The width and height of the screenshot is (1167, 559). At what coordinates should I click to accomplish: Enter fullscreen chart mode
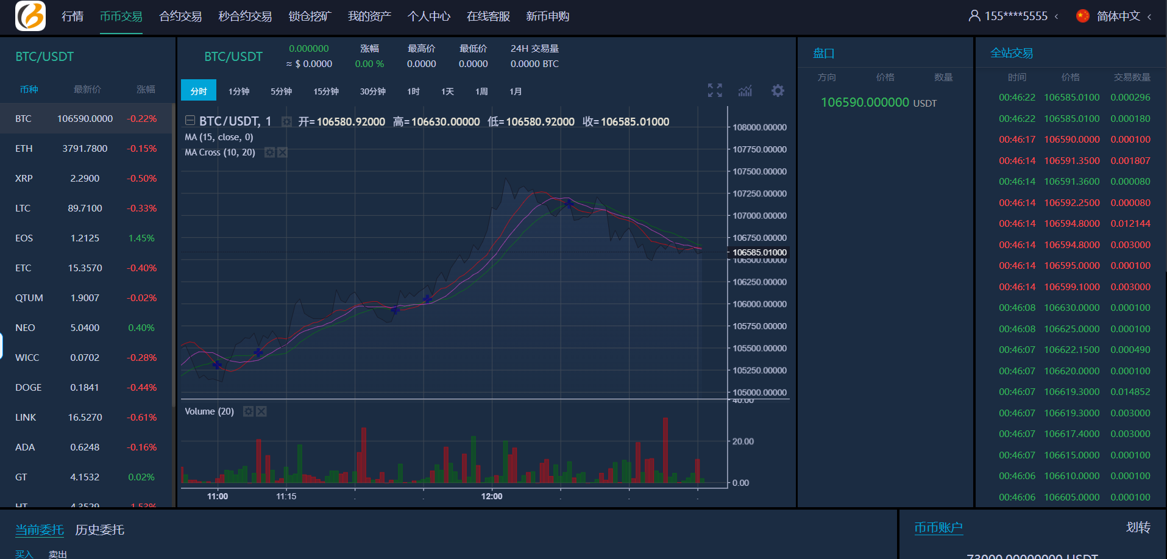click(715, 91)
